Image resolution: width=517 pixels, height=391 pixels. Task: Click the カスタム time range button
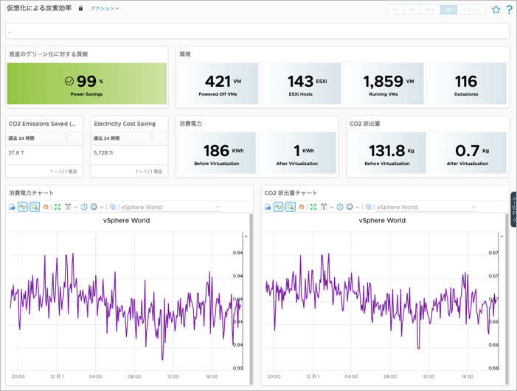pos(472,10)
